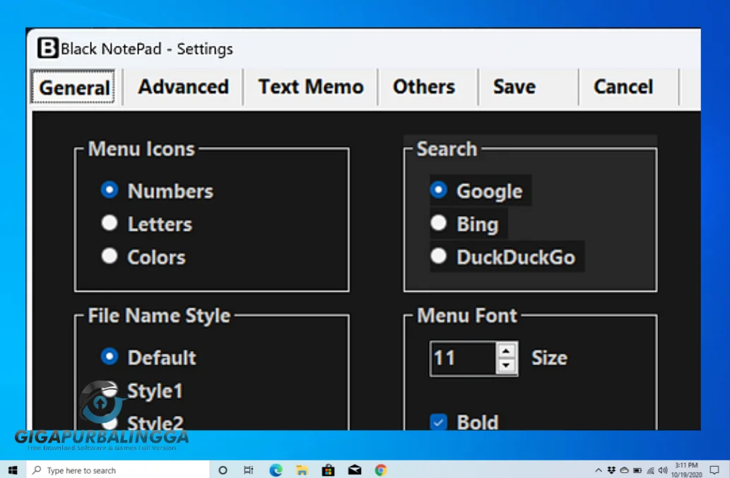Select Numbers for Menu Icons
Image resolution: width=730 pixels, height=478 pixels.
pyautogui.click(x=157, y=191)
